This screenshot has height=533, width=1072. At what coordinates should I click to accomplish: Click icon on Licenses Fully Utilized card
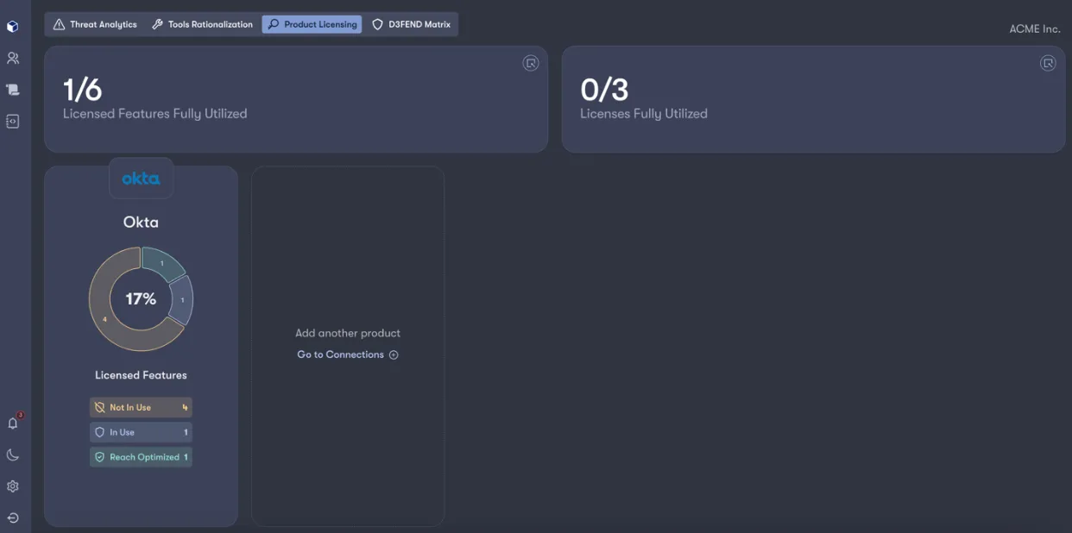[x=1048, y=63]
